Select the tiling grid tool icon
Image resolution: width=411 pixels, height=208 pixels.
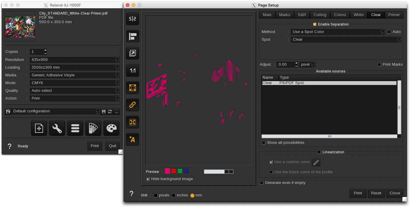[132, 122]
